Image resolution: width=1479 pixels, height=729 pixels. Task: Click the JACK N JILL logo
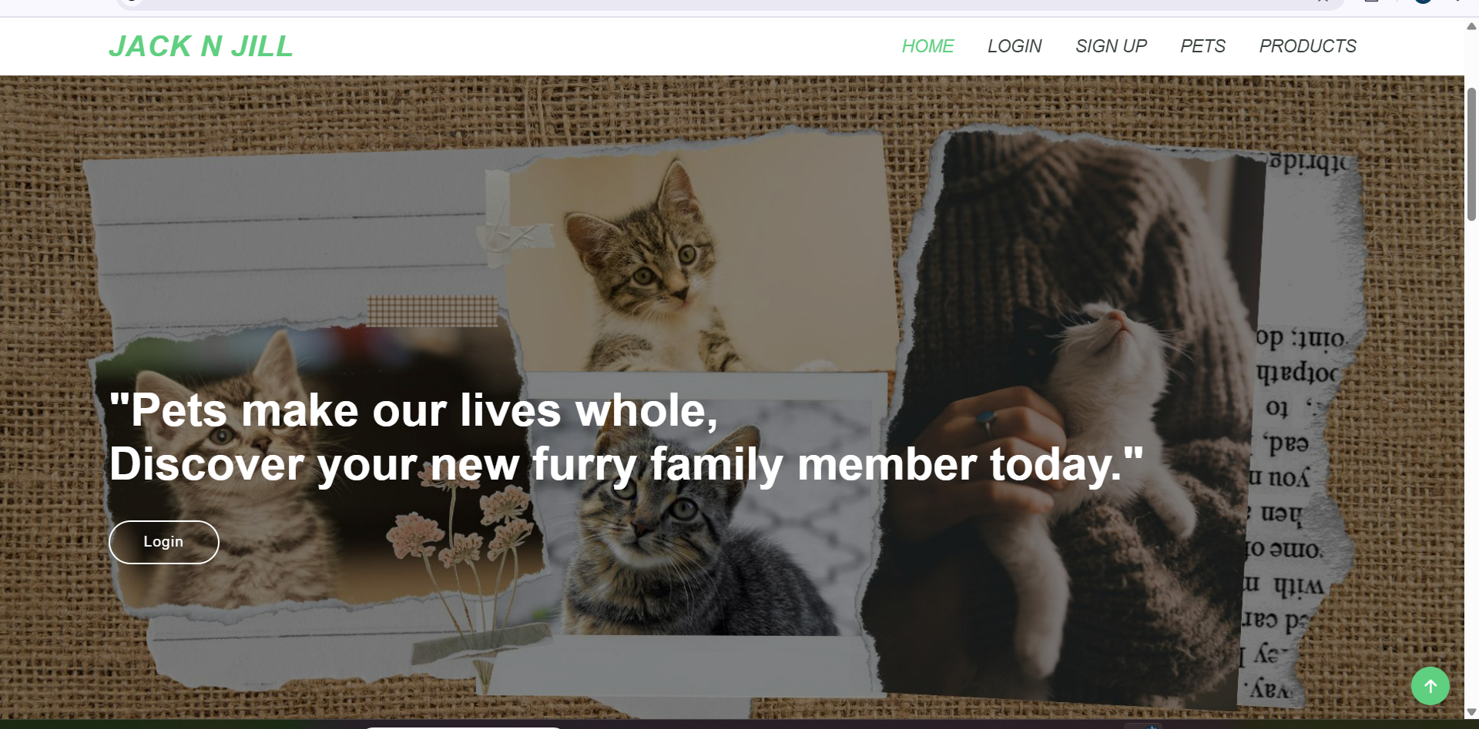pos(201,46)
